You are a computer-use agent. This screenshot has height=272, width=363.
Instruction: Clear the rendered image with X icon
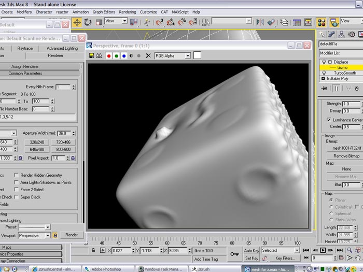coord(148,56)
